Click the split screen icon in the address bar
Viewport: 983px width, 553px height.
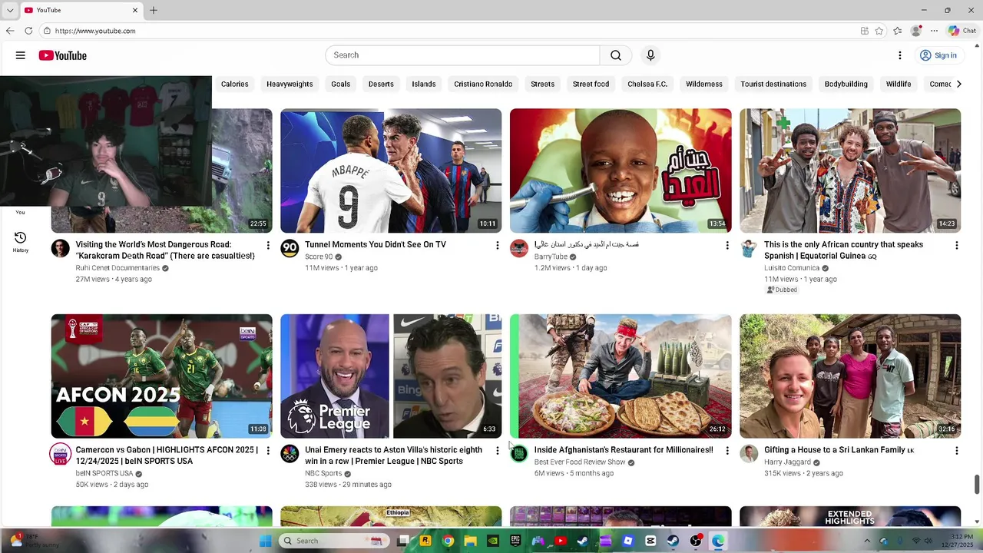(865, 31)
